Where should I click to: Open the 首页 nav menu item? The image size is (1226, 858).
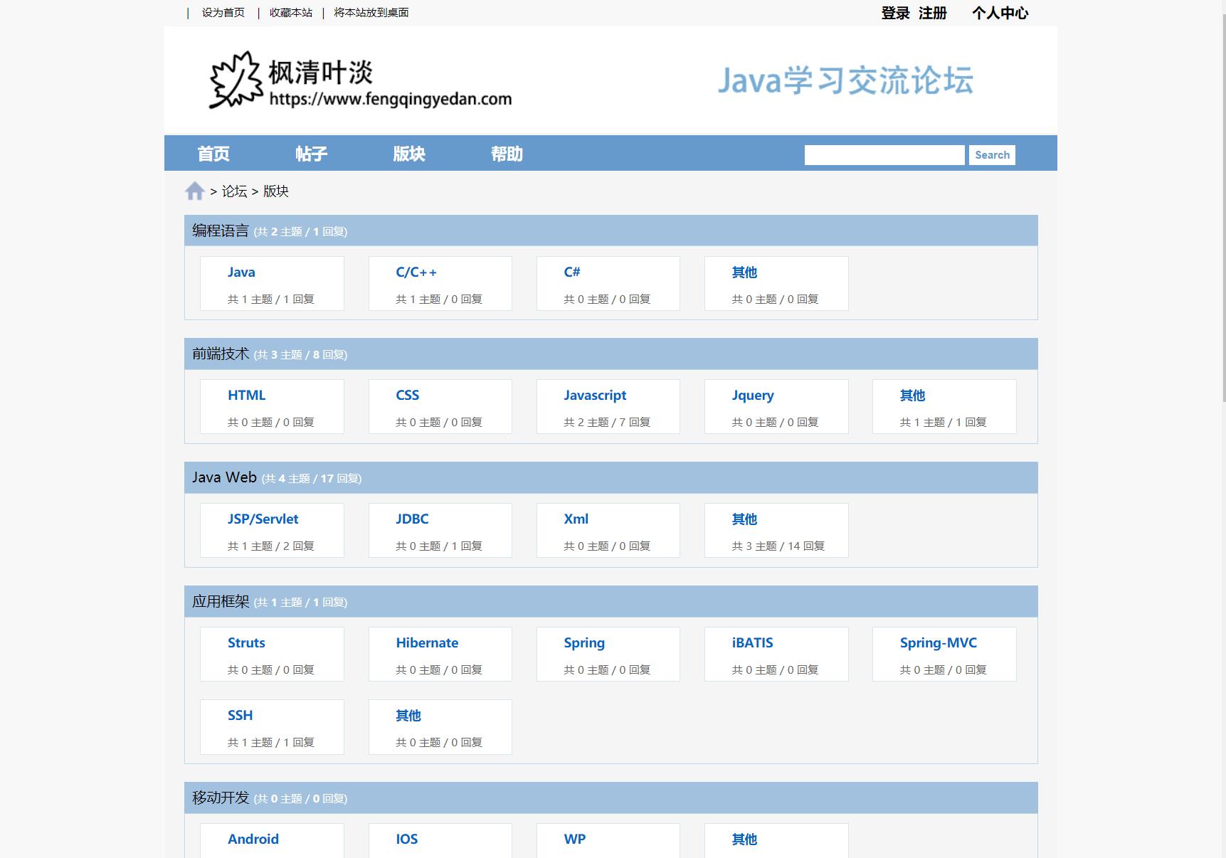[213, 154]
